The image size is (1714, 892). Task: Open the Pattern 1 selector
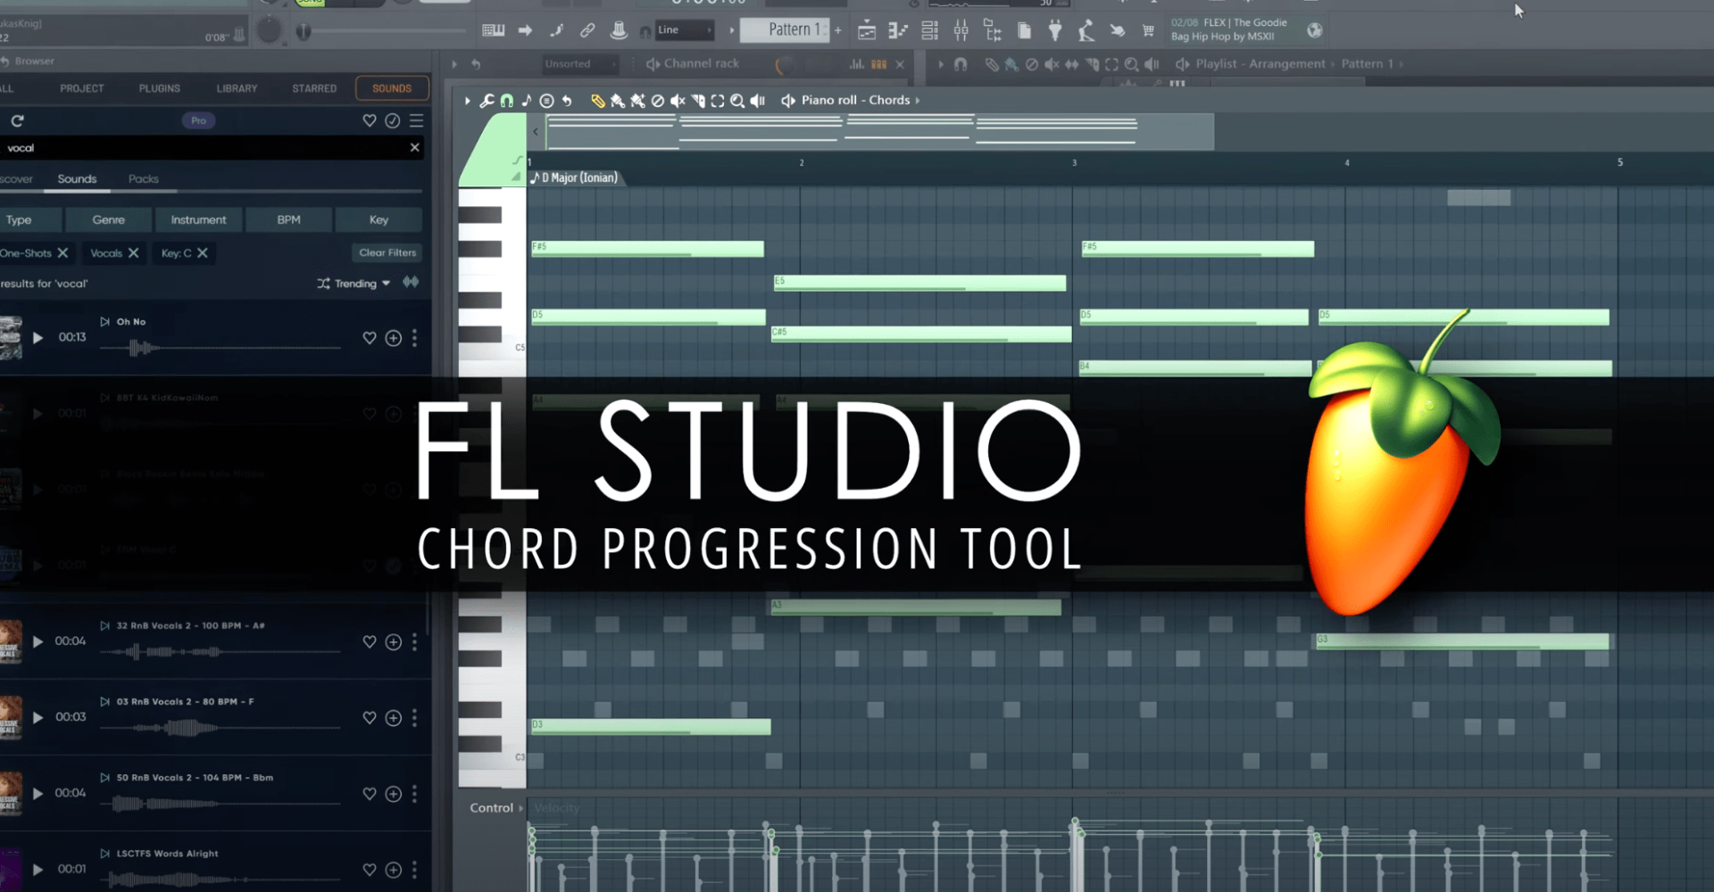tap(784, 29)
